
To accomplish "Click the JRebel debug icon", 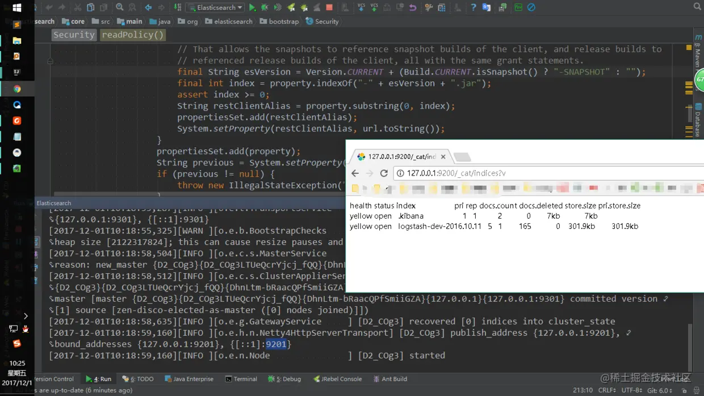I will tap(304, 7).
